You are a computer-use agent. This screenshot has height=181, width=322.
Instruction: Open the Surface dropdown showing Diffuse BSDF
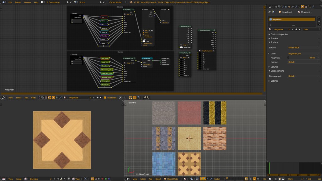tap(303, 47)
